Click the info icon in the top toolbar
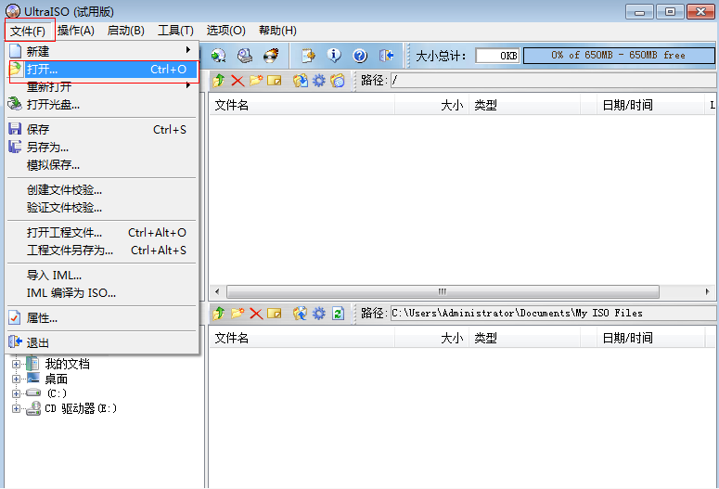 (x=334, y=56)
